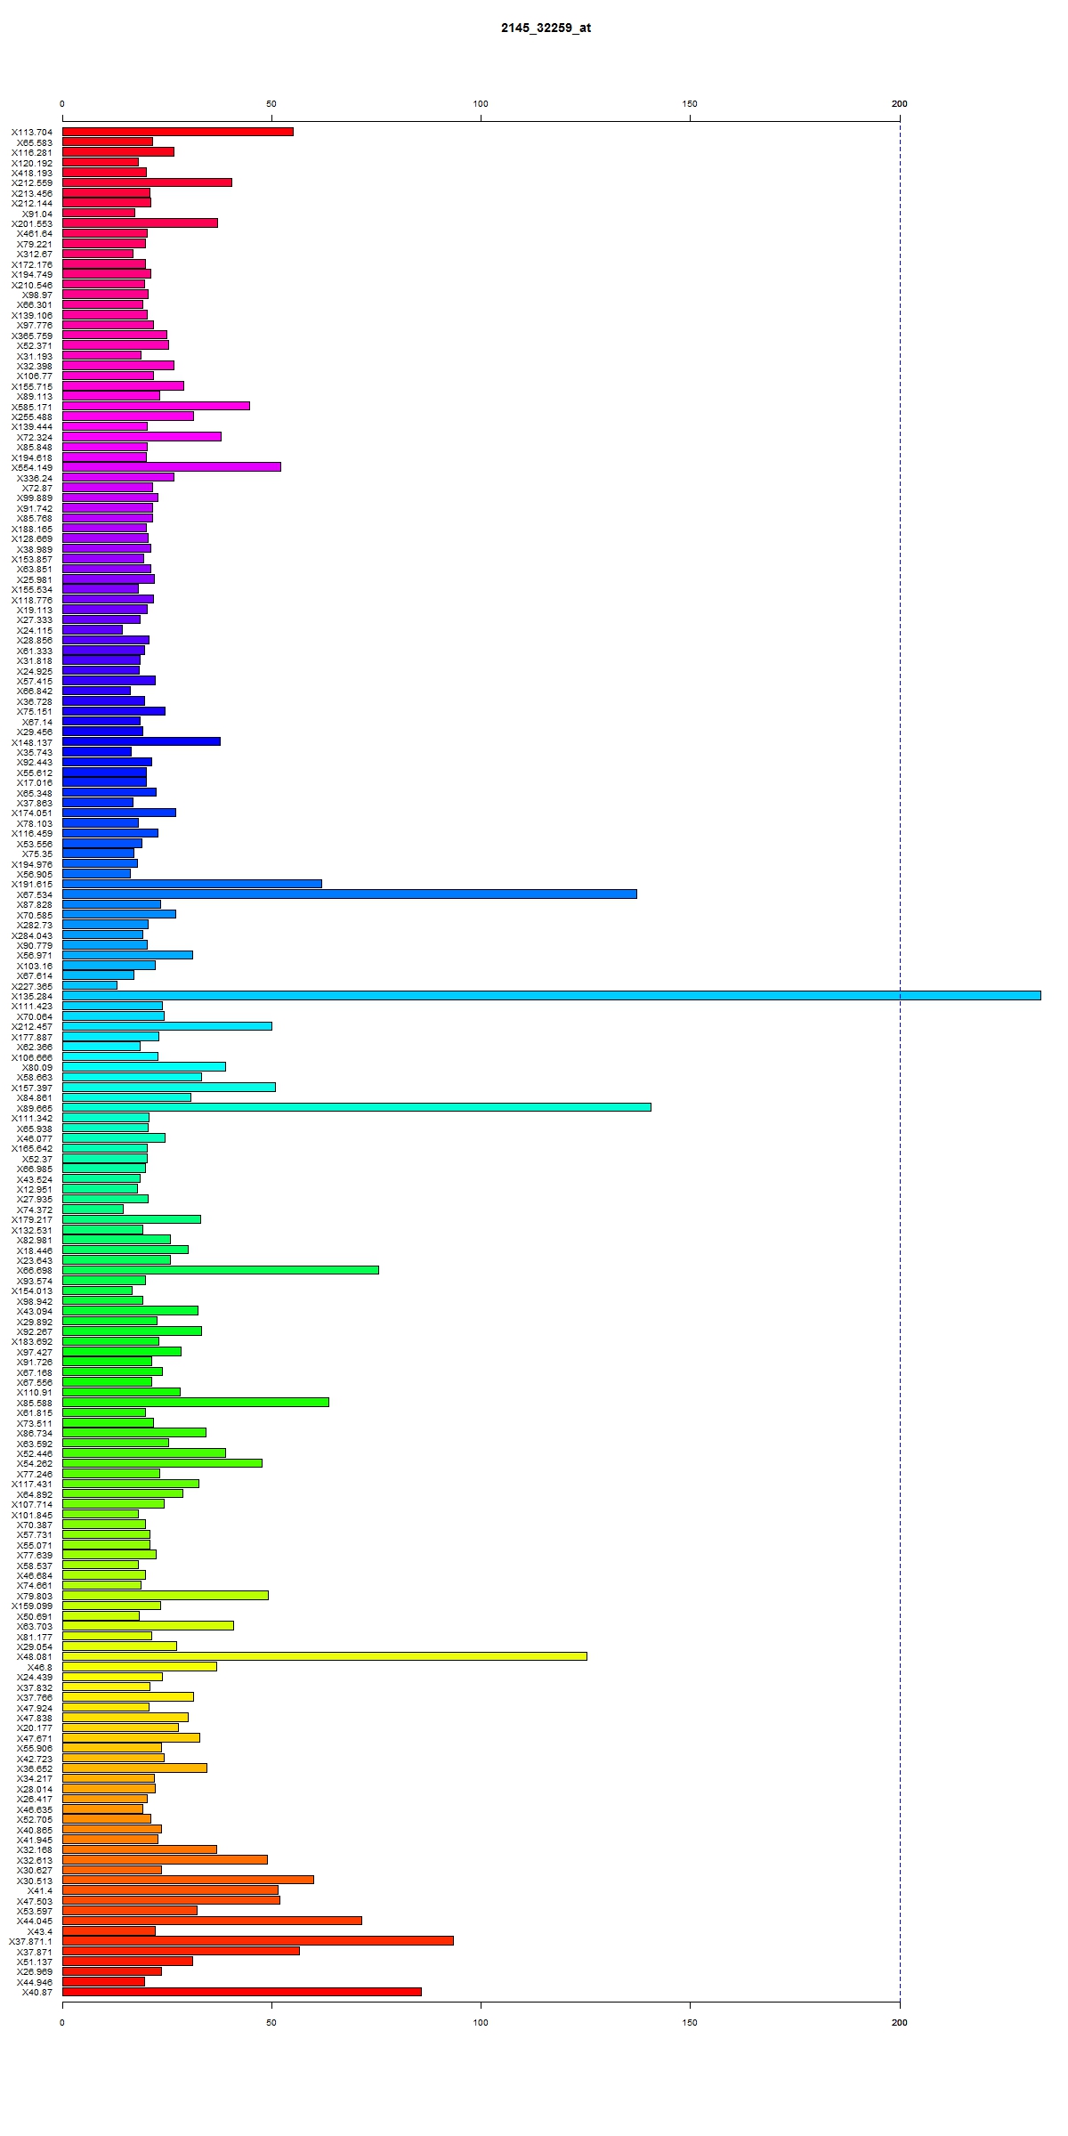Screen dimensions: 1068x2136
Task: Click the X179.217 row label
Action: pos(32,1219)
